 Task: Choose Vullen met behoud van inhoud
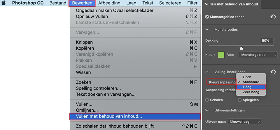[135, 116]
